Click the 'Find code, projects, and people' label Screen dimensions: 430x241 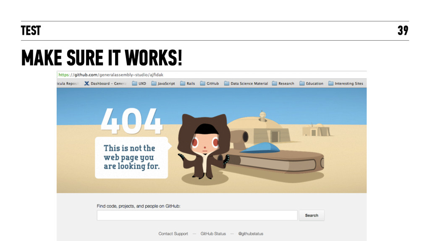pyautogui.click(x=139, y=206)
